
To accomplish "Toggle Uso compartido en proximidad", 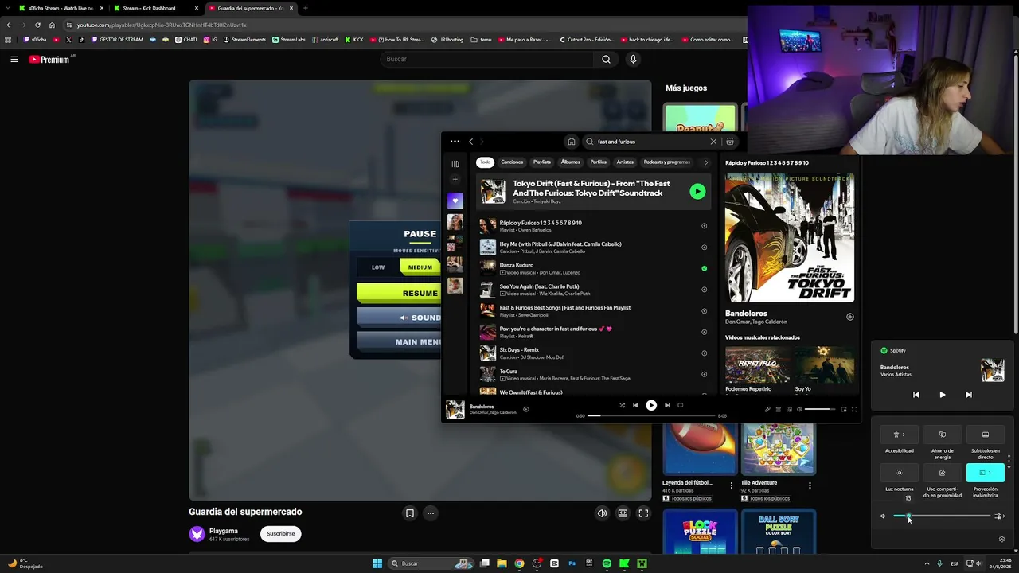I will pos(943,473).
